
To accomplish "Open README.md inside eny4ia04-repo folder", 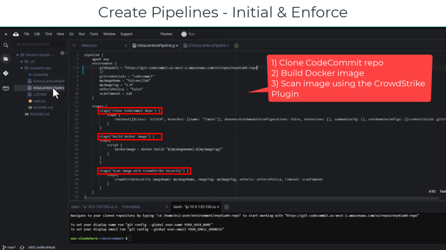I will click(x=43, y=108).
